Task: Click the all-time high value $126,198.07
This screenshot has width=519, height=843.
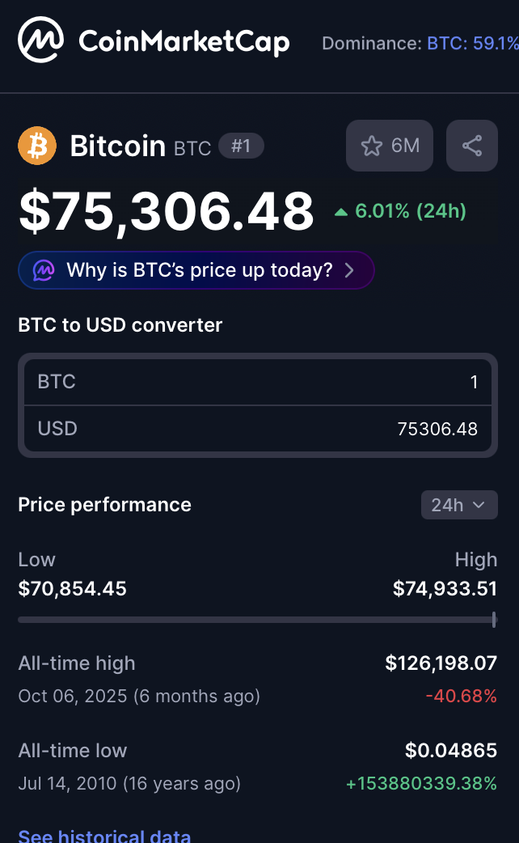Action: pos(441,663)
